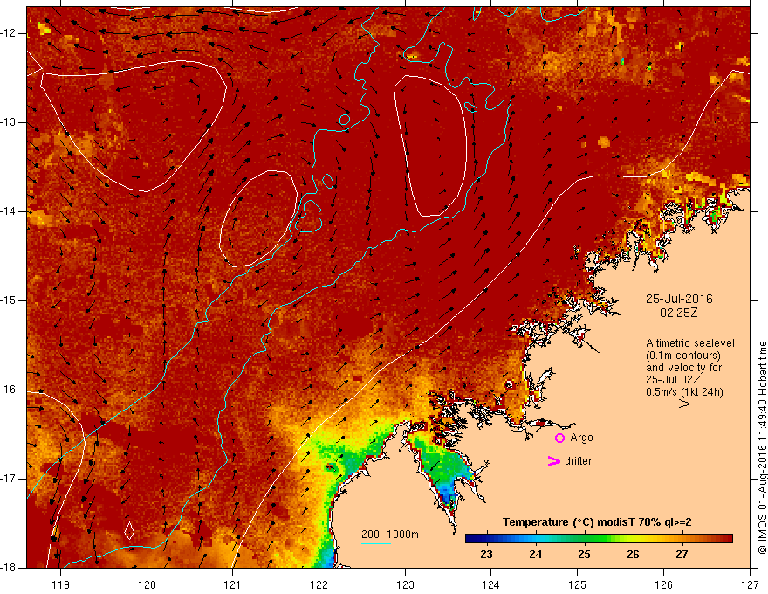Click the small cyan closed contour near 13S

[x=345, y=119]
